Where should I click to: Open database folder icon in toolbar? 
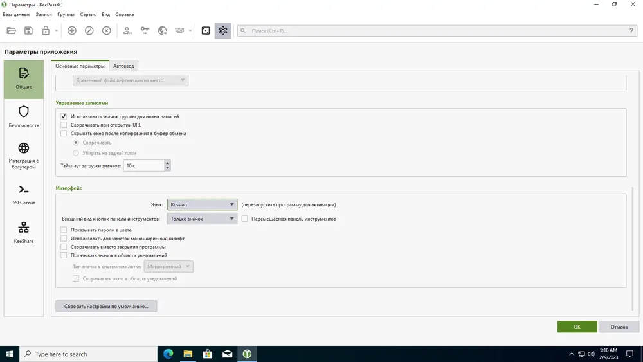tap(11, 31)
